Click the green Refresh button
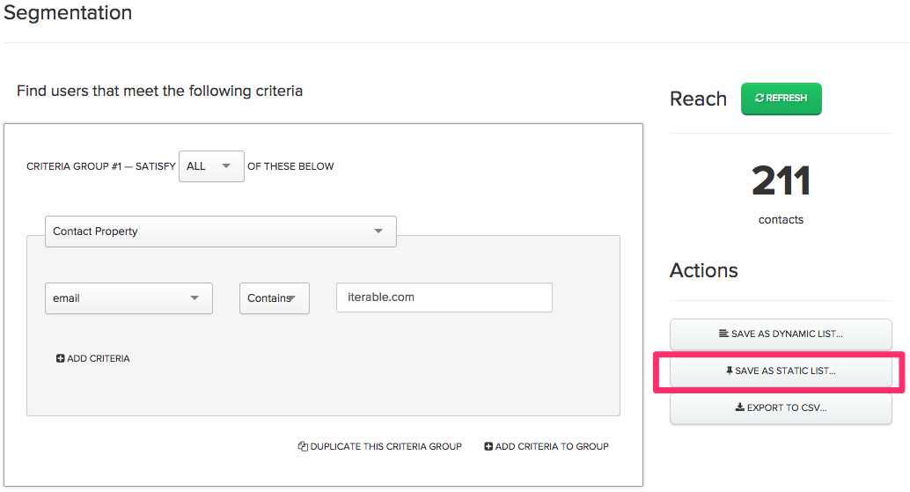 [782, 99]
